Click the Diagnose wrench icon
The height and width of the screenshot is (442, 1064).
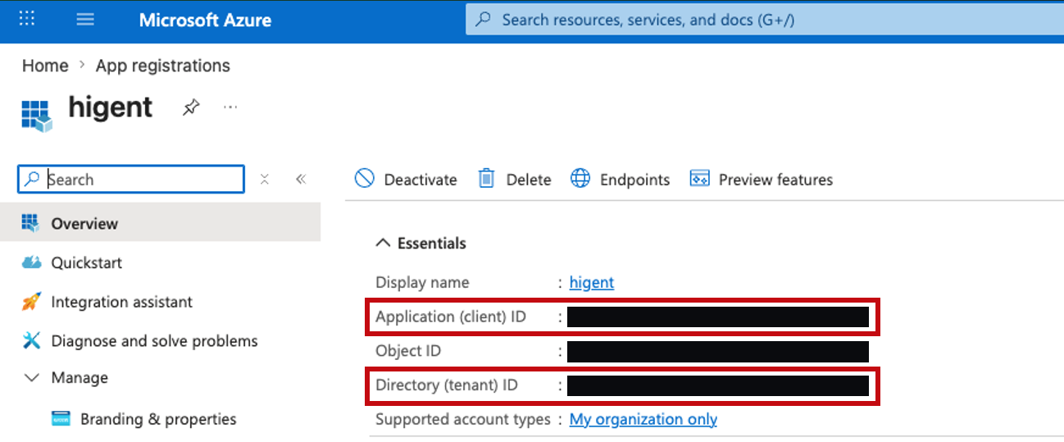pos(31,340)
